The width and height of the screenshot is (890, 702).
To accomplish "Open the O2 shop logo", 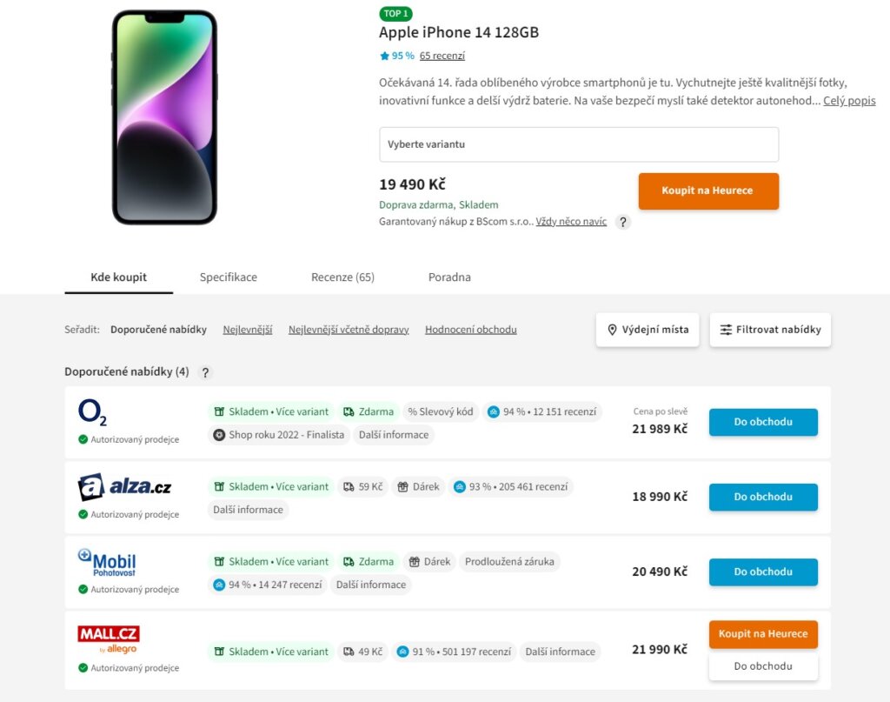I will point(92,411).
